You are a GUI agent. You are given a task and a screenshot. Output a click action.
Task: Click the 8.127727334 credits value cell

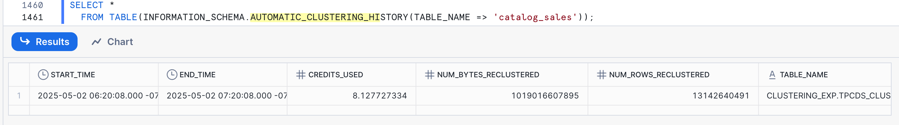click(x=351, y=95)
